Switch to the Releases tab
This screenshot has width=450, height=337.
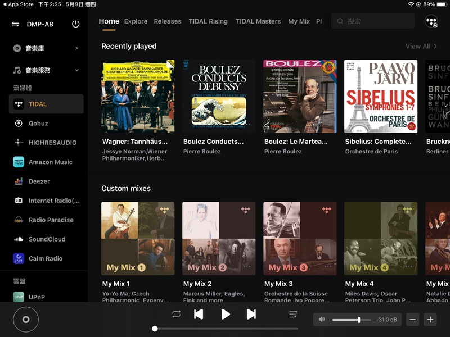[x=168, y=21]
